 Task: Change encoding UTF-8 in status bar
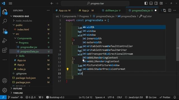(111, 97)
